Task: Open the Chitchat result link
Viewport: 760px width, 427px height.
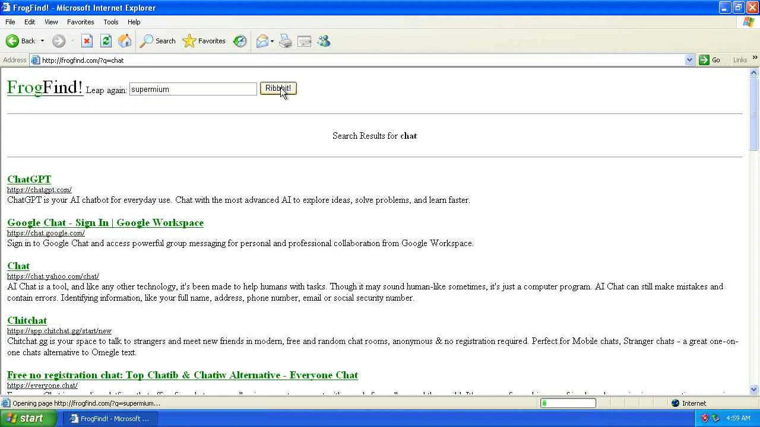Action: coord(27,320)
